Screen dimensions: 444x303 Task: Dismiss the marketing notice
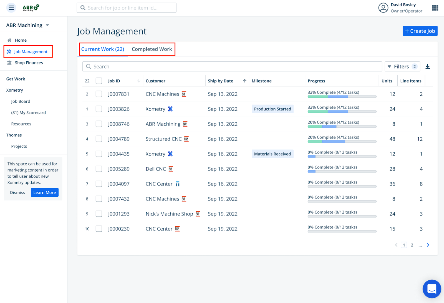pos(17,192)
